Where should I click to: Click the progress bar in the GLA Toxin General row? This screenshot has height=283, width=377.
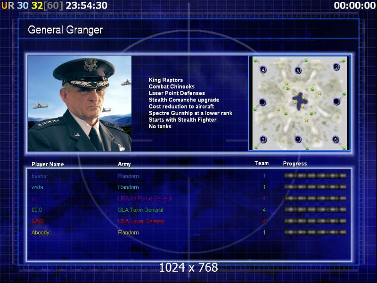tap(315, 209)
